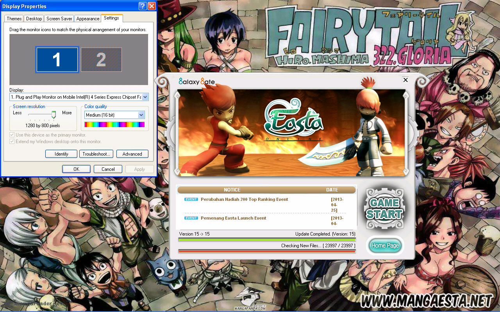Click the NOTICE column header
Viewport: 500px width, 312px height.
pos(232,190)
